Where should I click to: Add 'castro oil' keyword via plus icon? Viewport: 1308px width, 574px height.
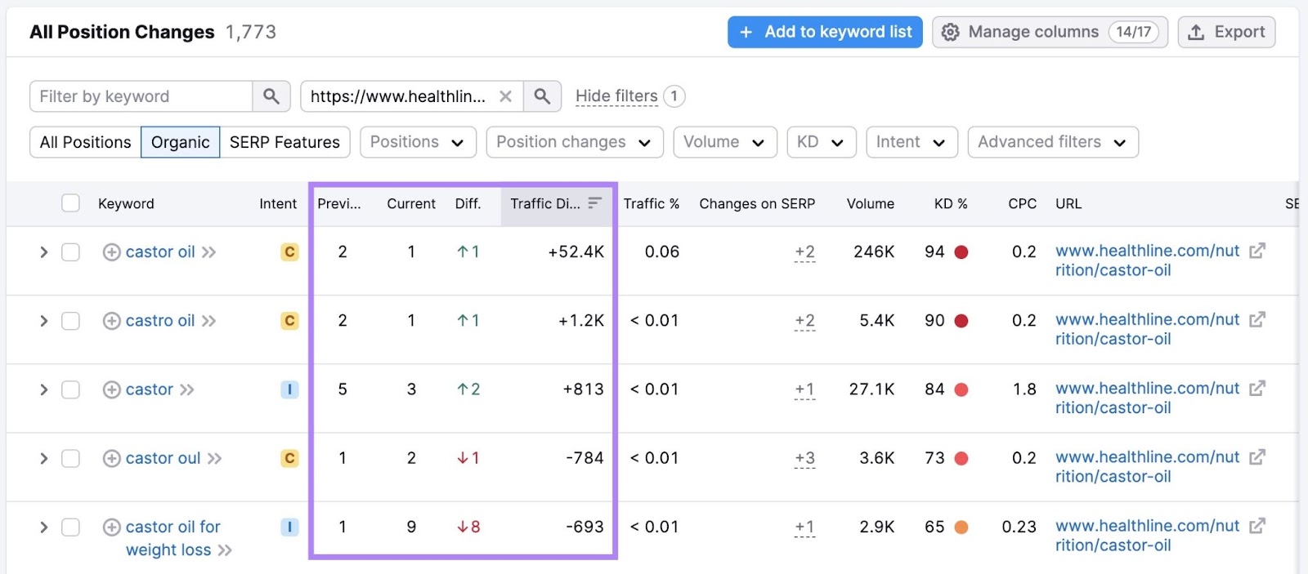coord(112,321)
